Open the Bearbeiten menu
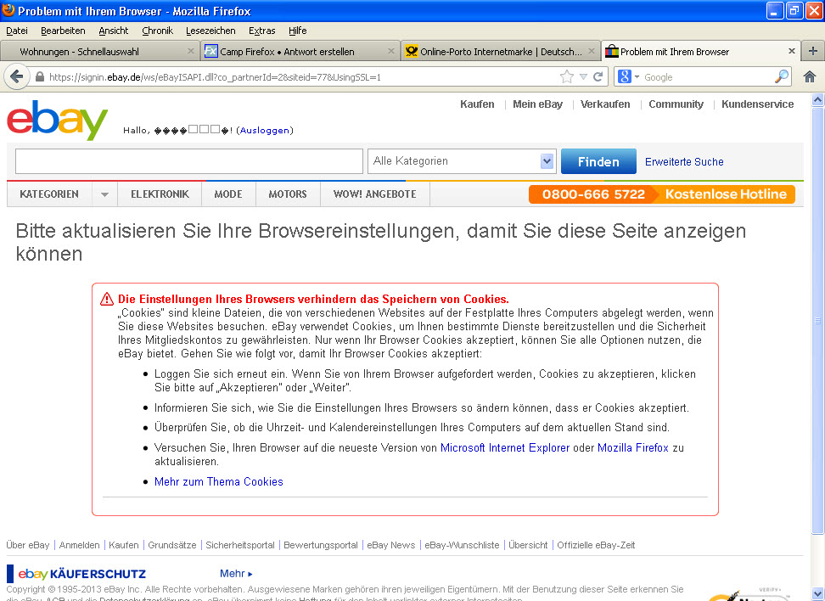Viewport: 825px width, 601px height. click(63, 31)
